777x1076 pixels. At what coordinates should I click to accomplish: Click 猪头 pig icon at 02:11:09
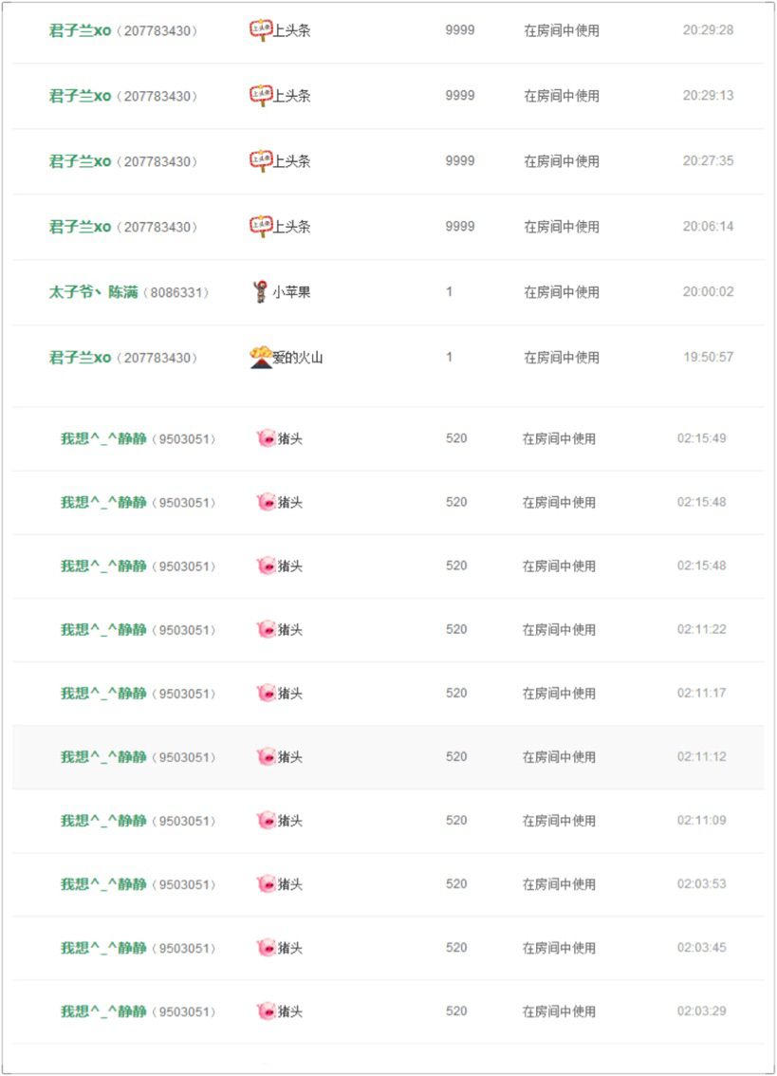point(266,820)
